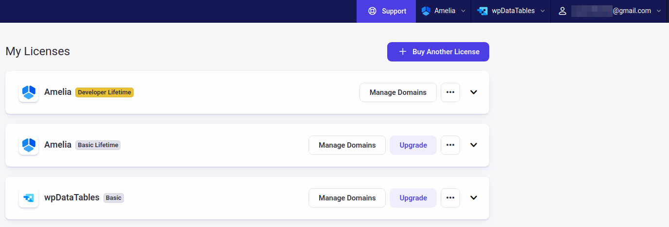669x227 pixels.
Task: Click wpDataTables name in license list
Action: pos(72,197)
